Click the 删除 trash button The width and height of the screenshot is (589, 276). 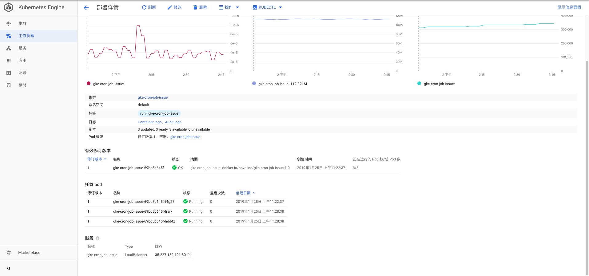click(x=200, y=7)
